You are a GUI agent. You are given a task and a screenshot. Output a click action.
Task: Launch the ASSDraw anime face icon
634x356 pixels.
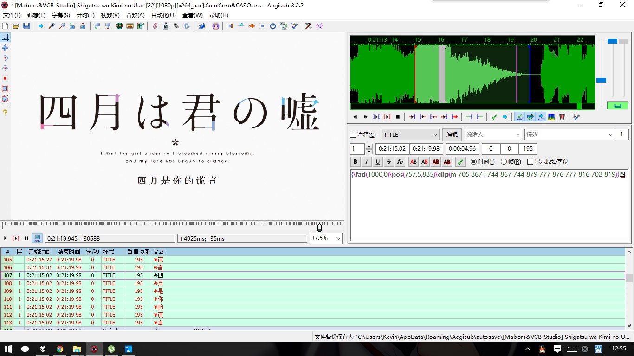[216, 26]
